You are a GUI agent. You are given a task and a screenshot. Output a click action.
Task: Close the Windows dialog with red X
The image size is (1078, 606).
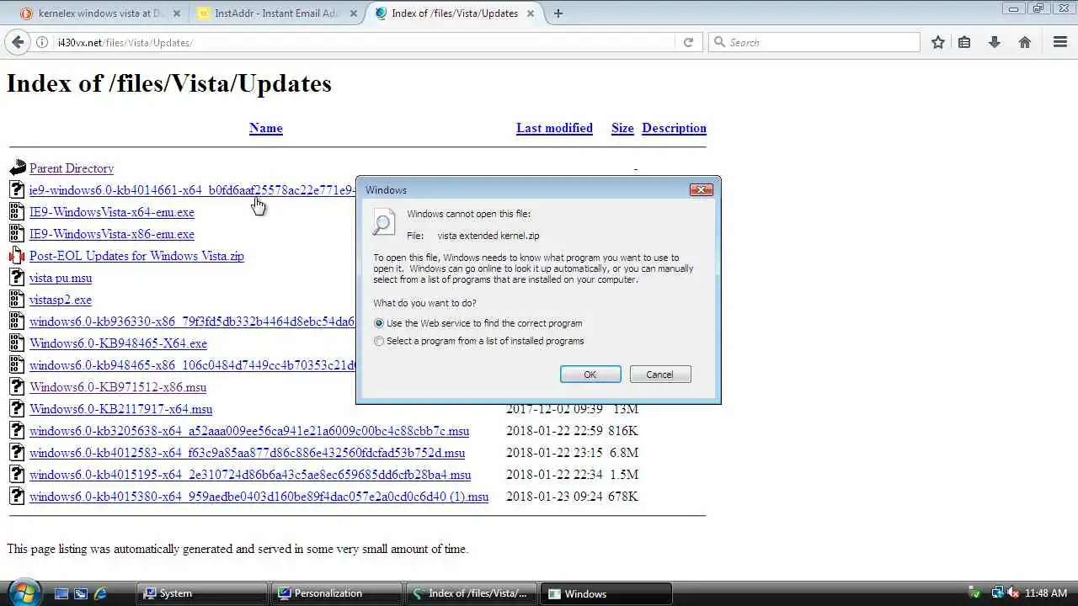[x=701, y=189]
